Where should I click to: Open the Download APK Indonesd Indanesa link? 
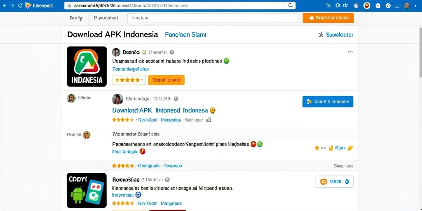tap(160, 110)
